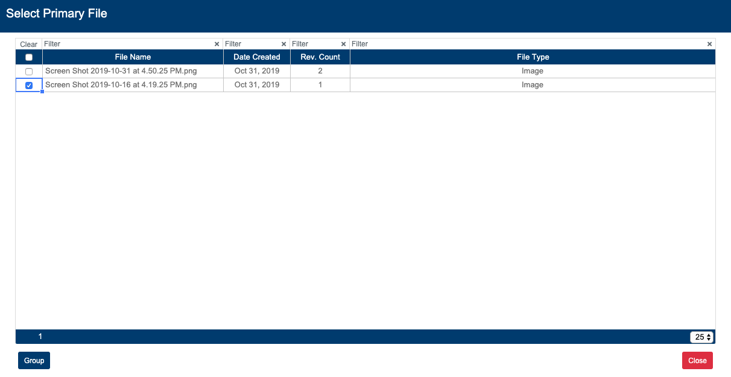Focus the File Name filter field

tap(128, 44)
